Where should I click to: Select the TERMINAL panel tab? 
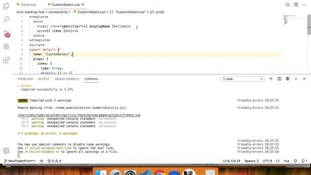[x=91, y=79]
